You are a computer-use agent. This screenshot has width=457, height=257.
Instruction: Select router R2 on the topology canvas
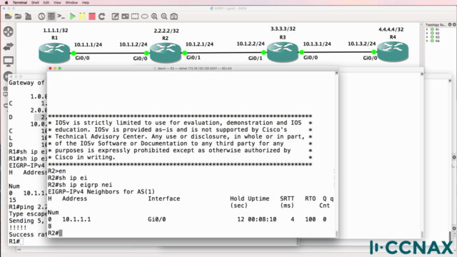(x=166, y=53)
